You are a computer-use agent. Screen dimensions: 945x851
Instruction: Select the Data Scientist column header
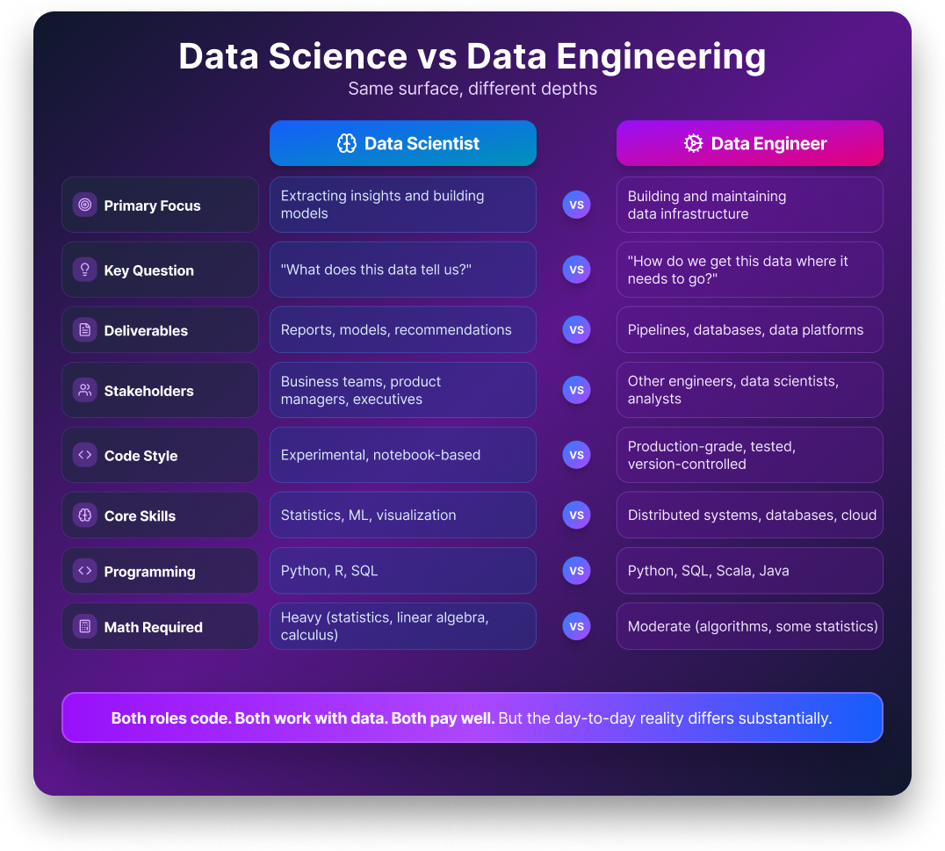[403, 143]
